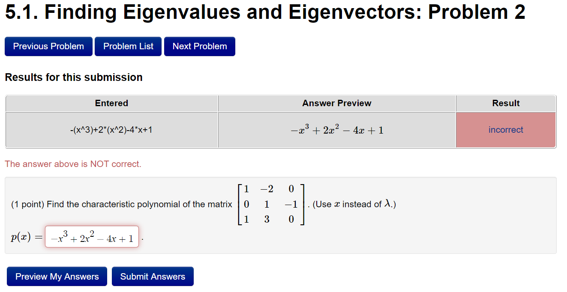Viewport: 567px width, 292px height.
Task: Click the NOT correct warning message
Action: click(73, 164)
